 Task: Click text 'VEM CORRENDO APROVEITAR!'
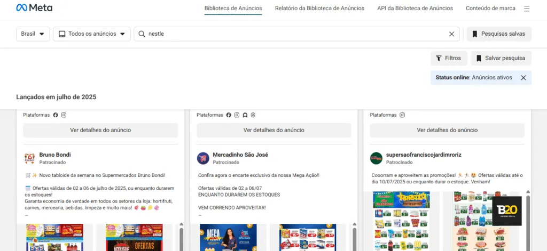tap(232, 207)
